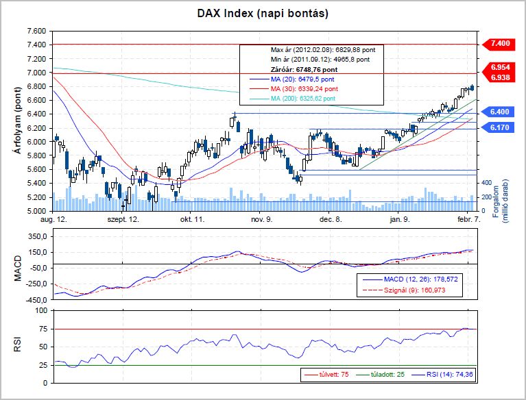Click 'dec. 8.' date axis label
The image size is (526, 400).
[331, 219]
